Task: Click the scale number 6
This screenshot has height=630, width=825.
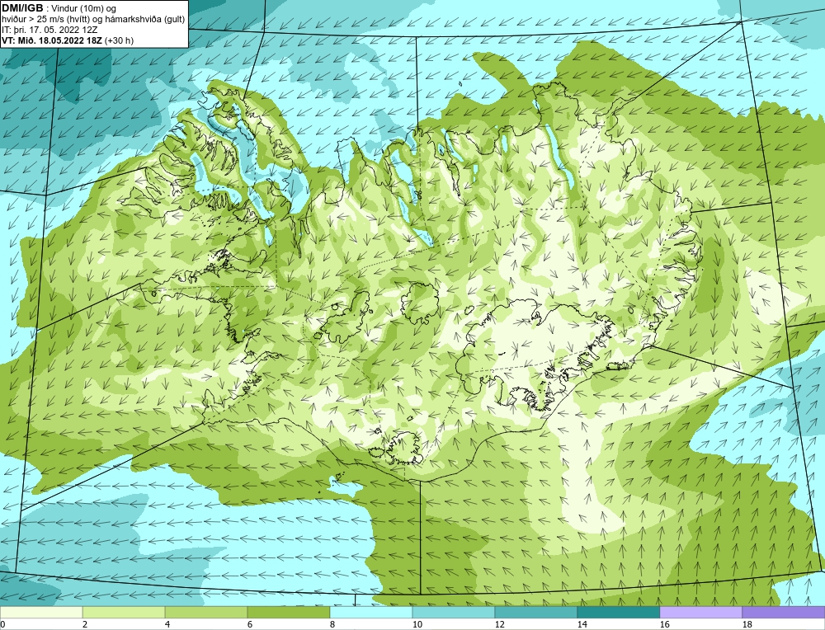Action: (x=249, y=624)
